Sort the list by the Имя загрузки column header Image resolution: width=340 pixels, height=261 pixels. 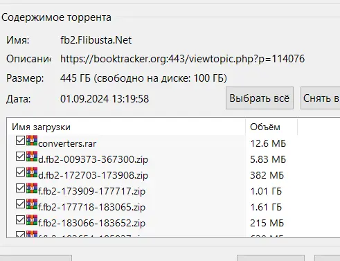126,127
